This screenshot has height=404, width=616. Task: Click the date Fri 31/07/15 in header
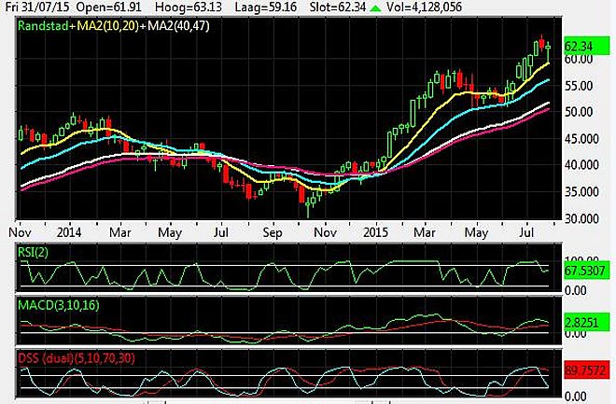click(37, 7)
